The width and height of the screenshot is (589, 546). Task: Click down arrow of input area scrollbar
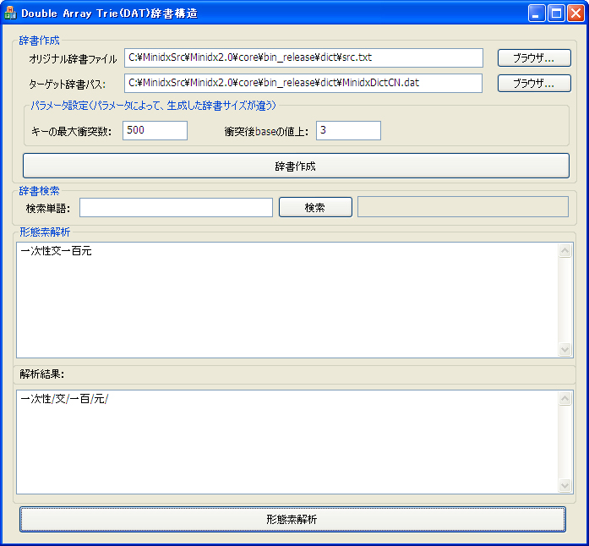[564, 349]
